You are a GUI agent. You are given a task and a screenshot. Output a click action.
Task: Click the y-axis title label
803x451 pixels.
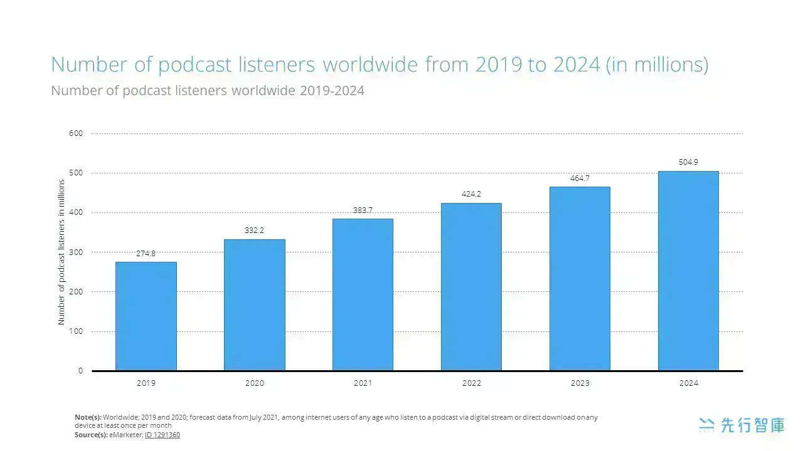61,252
